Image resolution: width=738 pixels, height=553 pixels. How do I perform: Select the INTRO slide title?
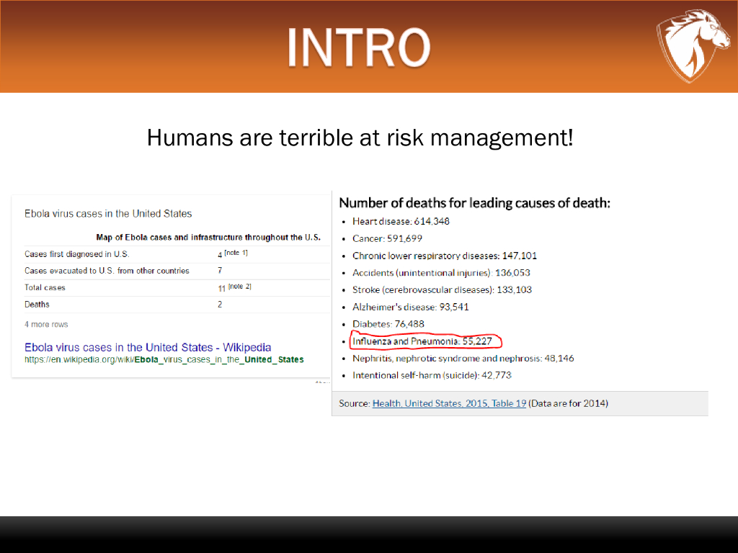pyautogui.click(x=358, y=47)
